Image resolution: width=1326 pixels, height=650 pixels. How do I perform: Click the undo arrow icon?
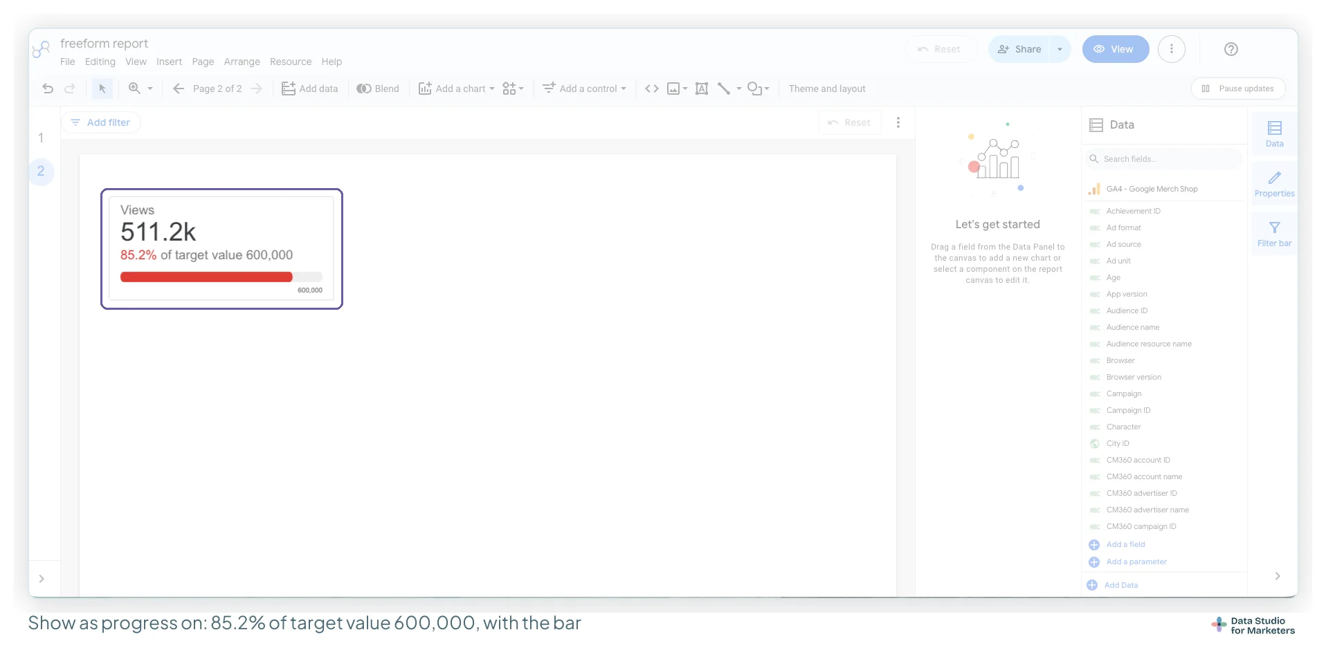(48, 89)
